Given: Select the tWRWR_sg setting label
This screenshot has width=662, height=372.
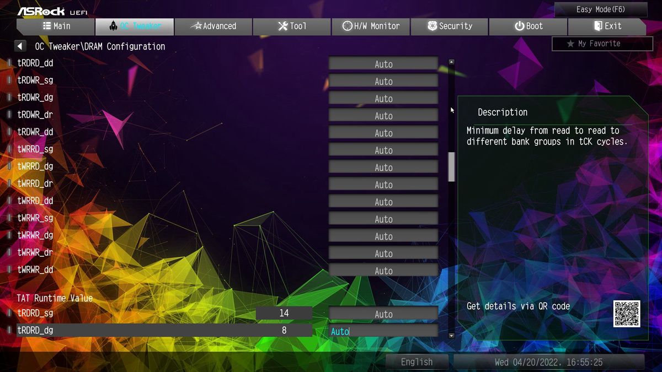Looking at the screenshot, I should tap(35, 218).
